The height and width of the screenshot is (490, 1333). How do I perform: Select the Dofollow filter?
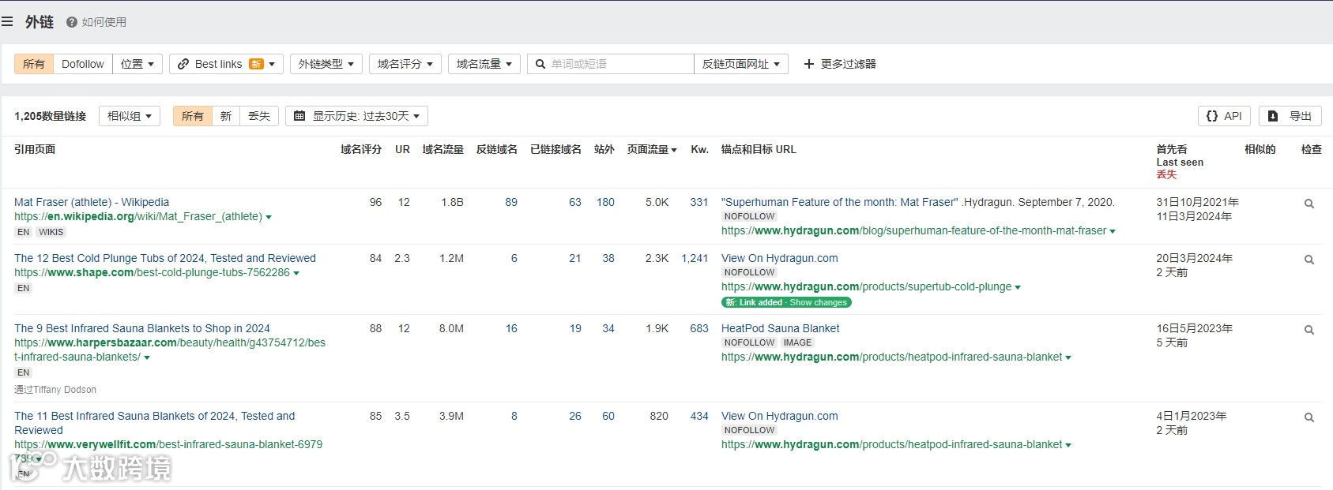point(83,64)
